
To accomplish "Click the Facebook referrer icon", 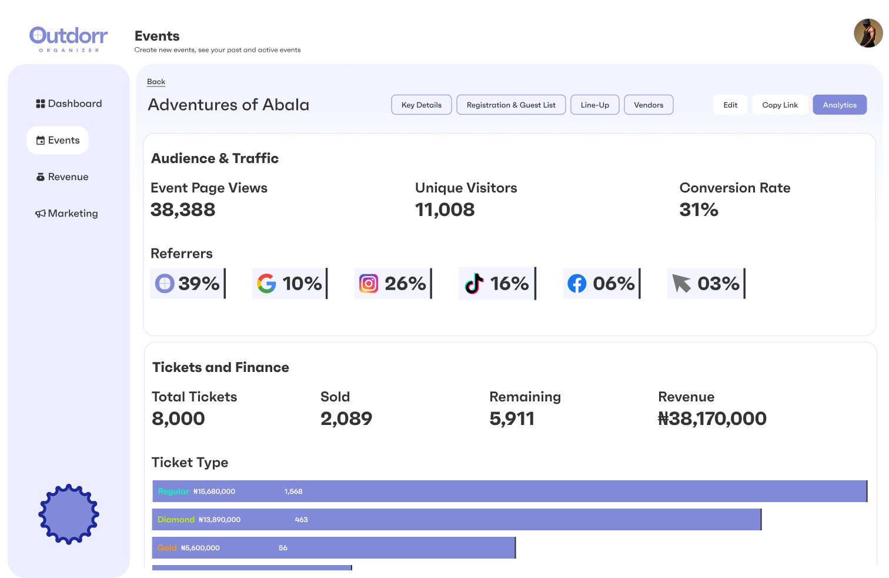I will [x=577, y=283].
